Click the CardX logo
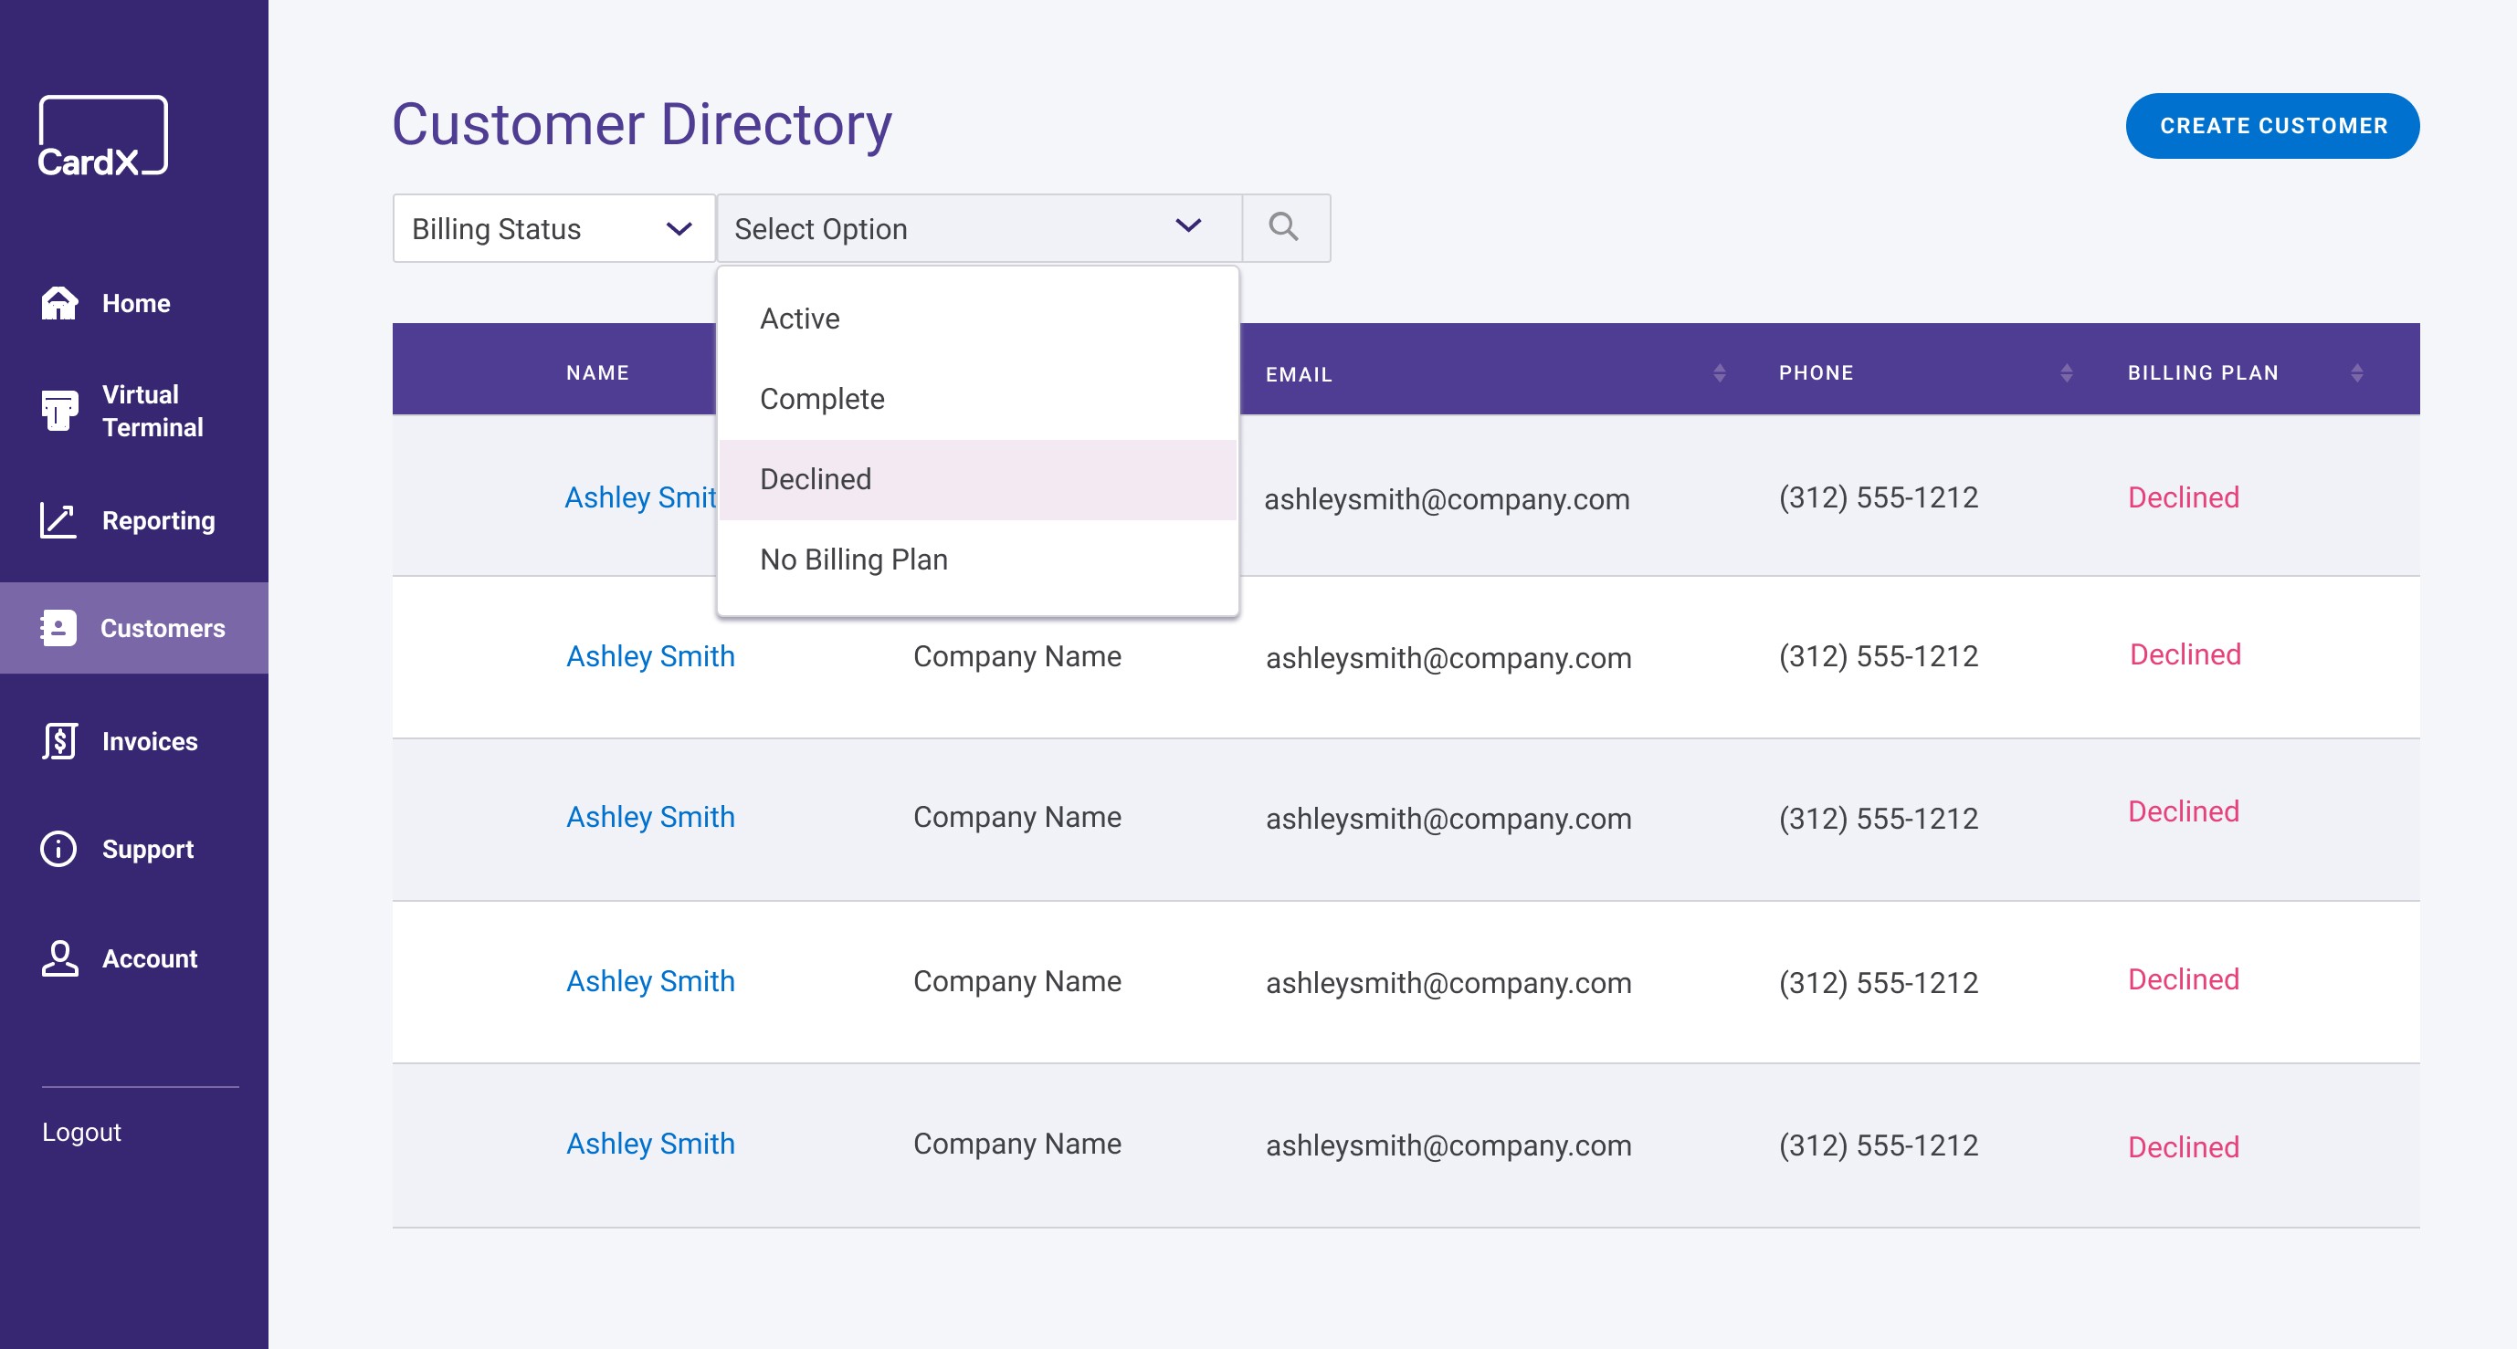 (x=102, y=136)
